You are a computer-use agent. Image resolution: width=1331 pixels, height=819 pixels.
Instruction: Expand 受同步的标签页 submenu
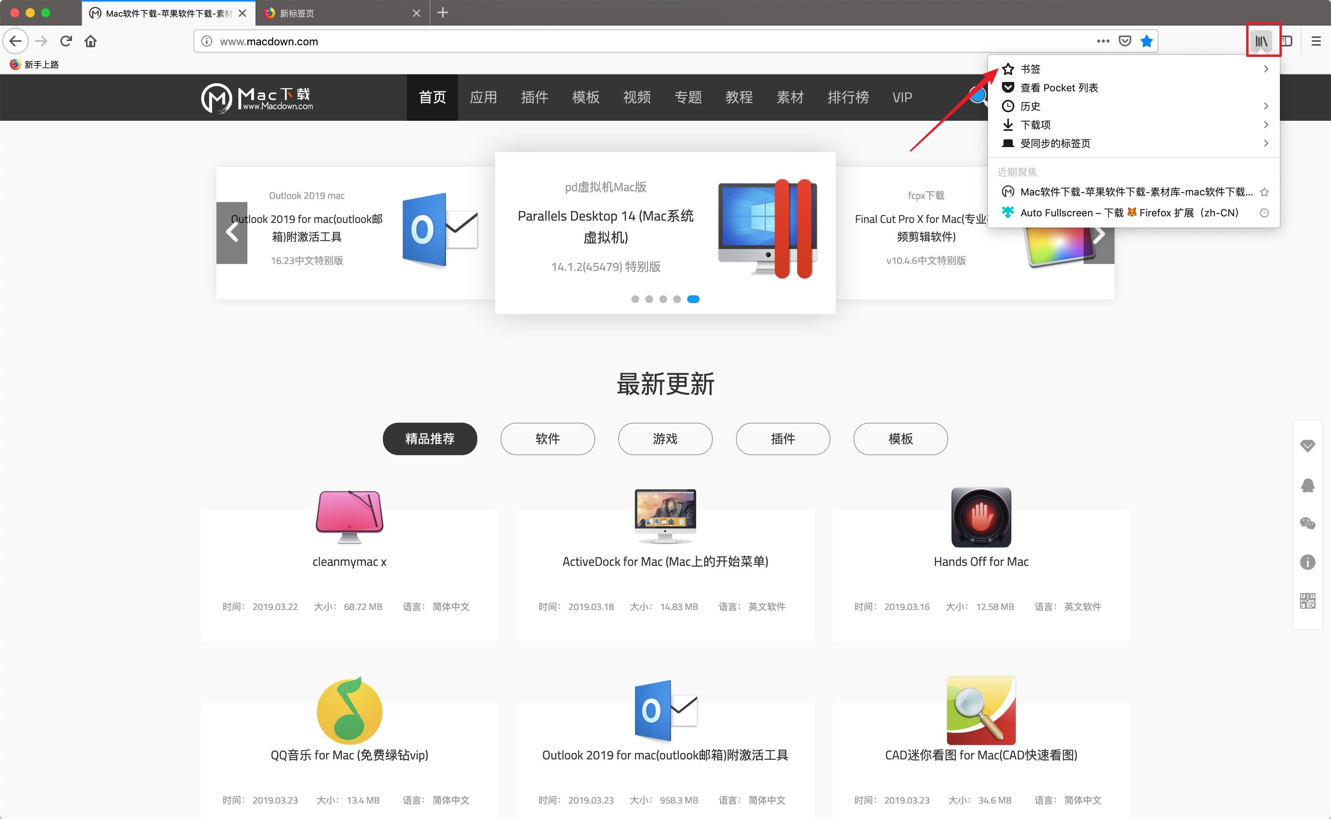[1134, 143]
